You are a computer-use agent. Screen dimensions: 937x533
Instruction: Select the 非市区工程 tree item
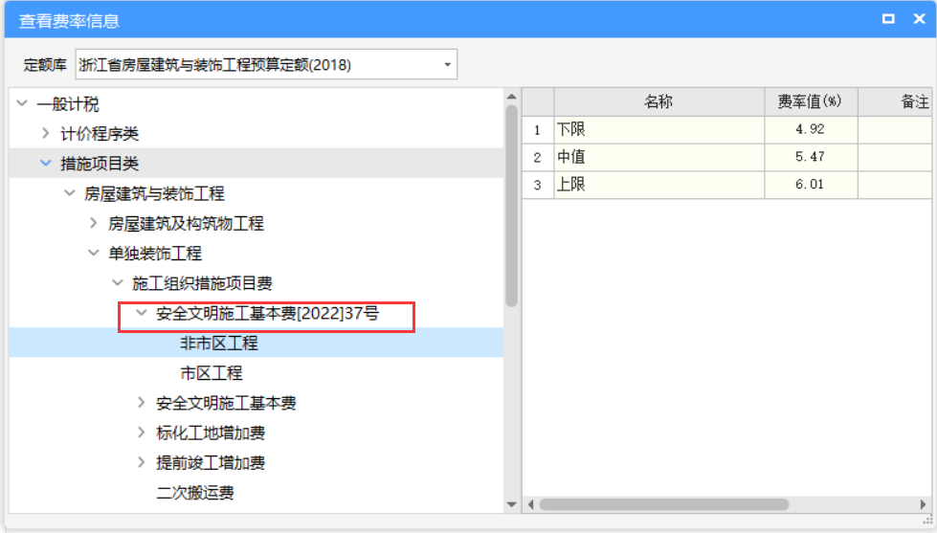pos(219,343)
